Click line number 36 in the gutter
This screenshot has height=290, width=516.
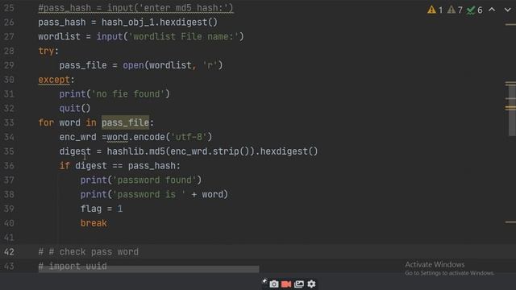coord(9,166)
